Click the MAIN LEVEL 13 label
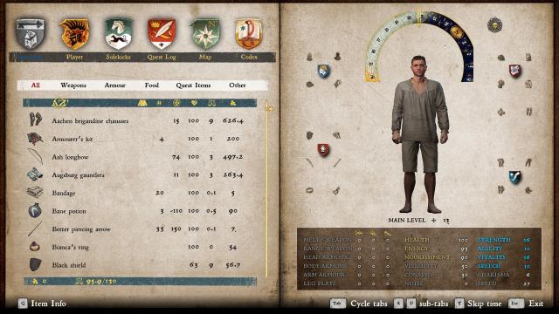 [x=418, y=221]
